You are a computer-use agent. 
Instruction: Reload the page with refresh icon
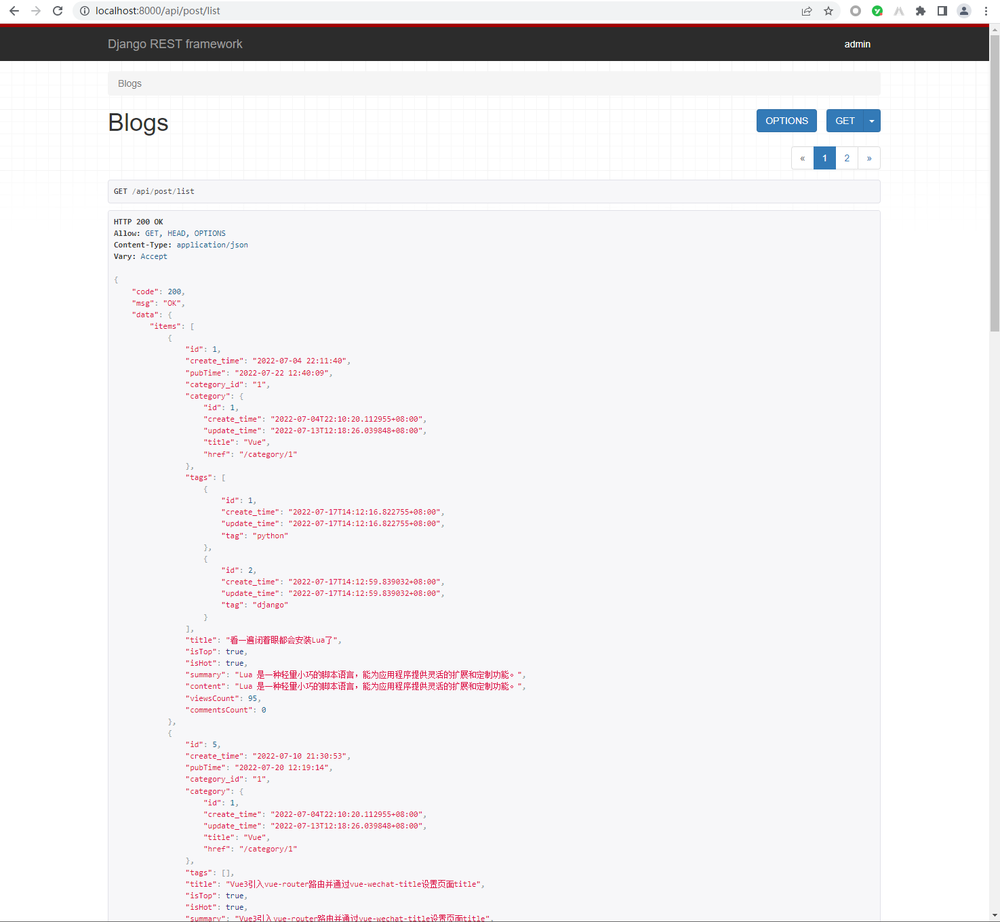pyautogui.click(x=58, y=11)
